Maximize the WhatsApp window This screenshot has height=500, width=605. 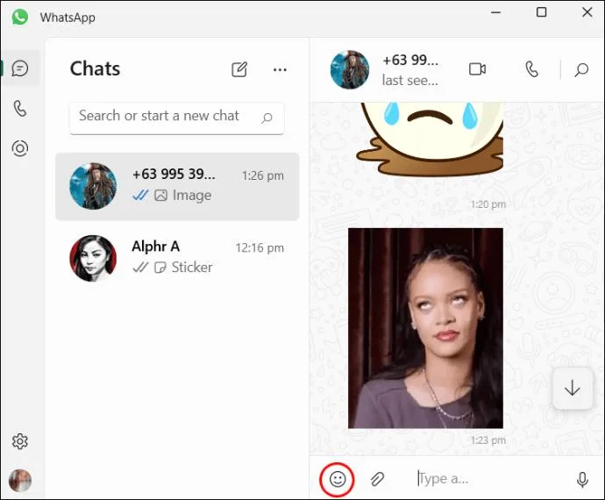(x=542, y=12)
